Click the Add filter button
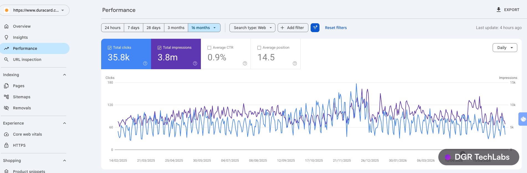This screenshot has width=527, height=173. tap(293, 28)
